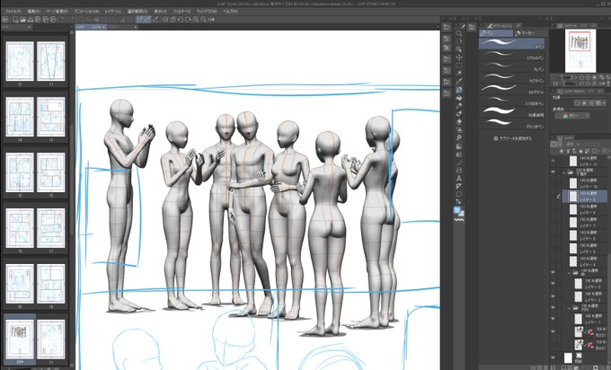Open the 編集 menu
The image size is (611, 370).
[34, 12]
